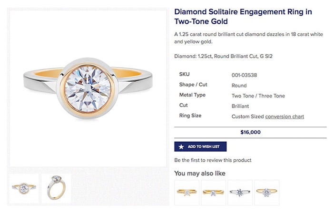Viewport: 333px width, 213px height.
Task: Open the fourth 'You may also like' ring
Action: pyautogui.click(x=267, y=192)
